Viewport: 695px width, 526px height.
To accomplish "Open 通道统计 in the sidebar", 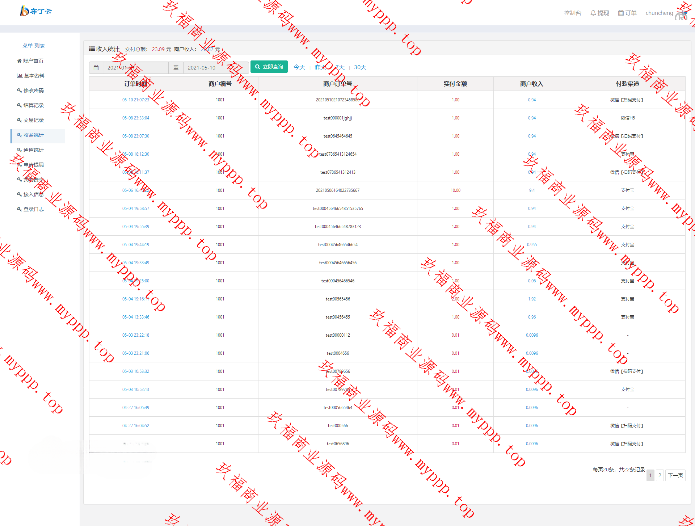I will tap(33, 150).
